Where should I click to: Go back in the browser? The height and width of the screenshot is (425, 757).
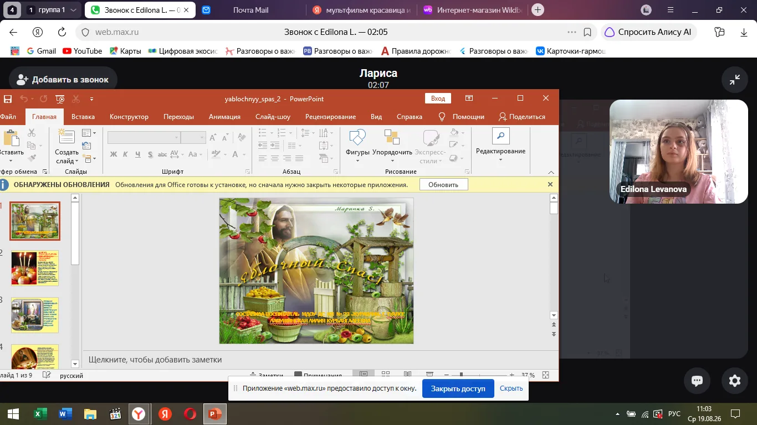[x=13, y=32]
